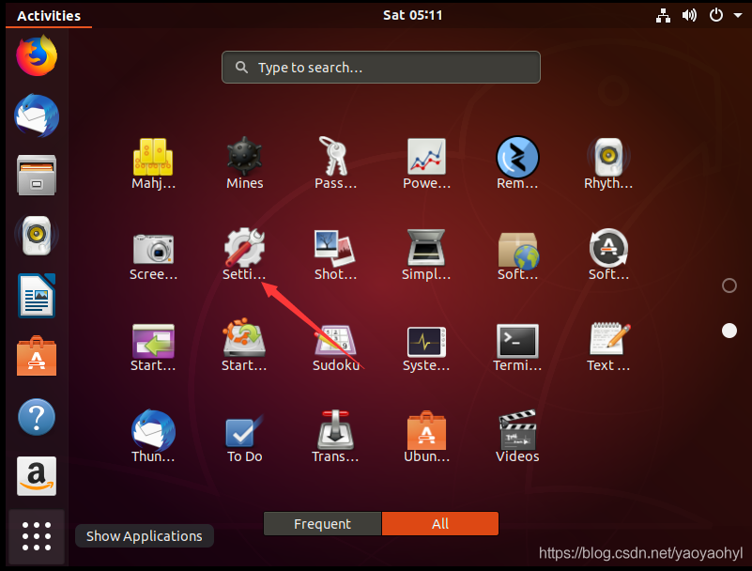Screen dimensions: 752x571
Task: Launch Transmission torrent client
Action: pos(335,437)
